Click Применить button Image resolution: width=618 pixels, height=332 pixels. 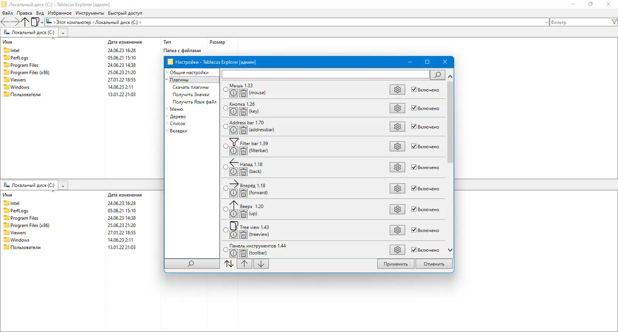click(396, 264)
